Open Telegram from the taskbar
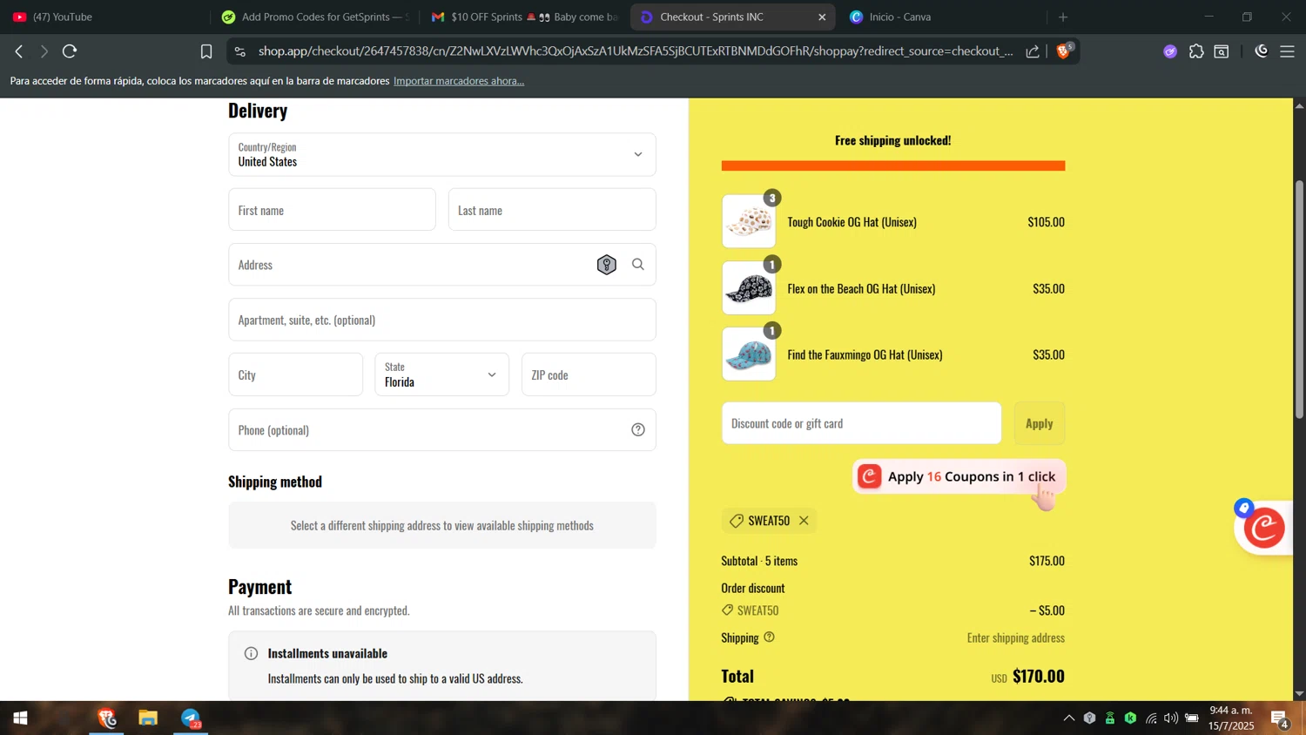Screen dimensions: 1306x735 [191, 718]
